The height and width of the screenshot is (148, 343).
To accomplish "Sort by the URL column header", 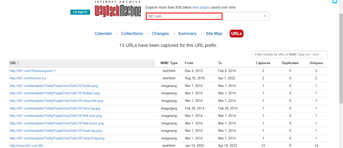I will 82,63.
